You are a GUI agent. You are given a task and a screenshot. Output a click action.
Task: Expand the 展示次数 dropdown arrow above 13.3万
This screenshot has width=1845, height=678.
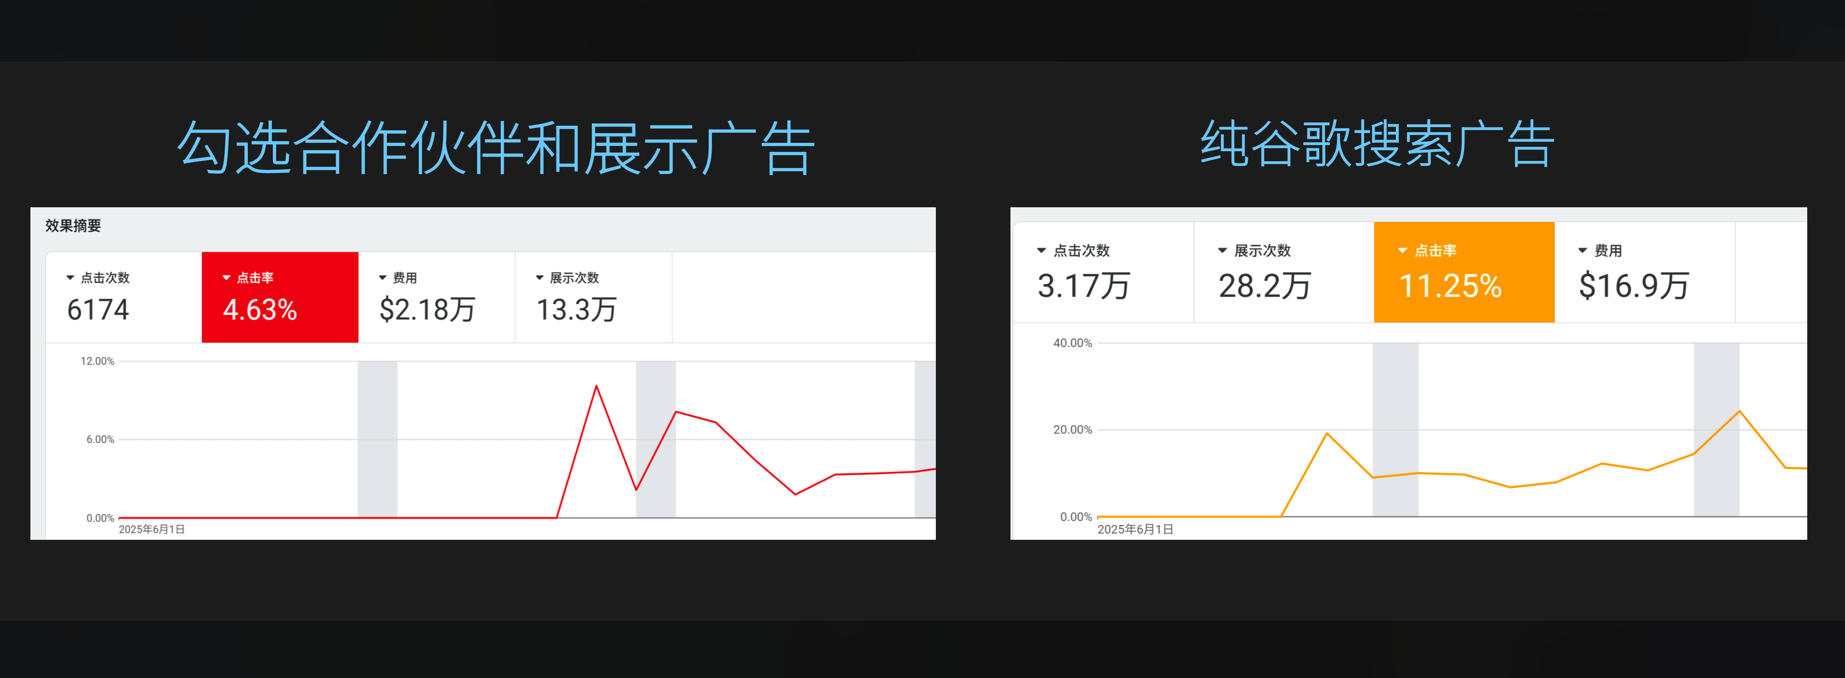click(x=540, y=278)
